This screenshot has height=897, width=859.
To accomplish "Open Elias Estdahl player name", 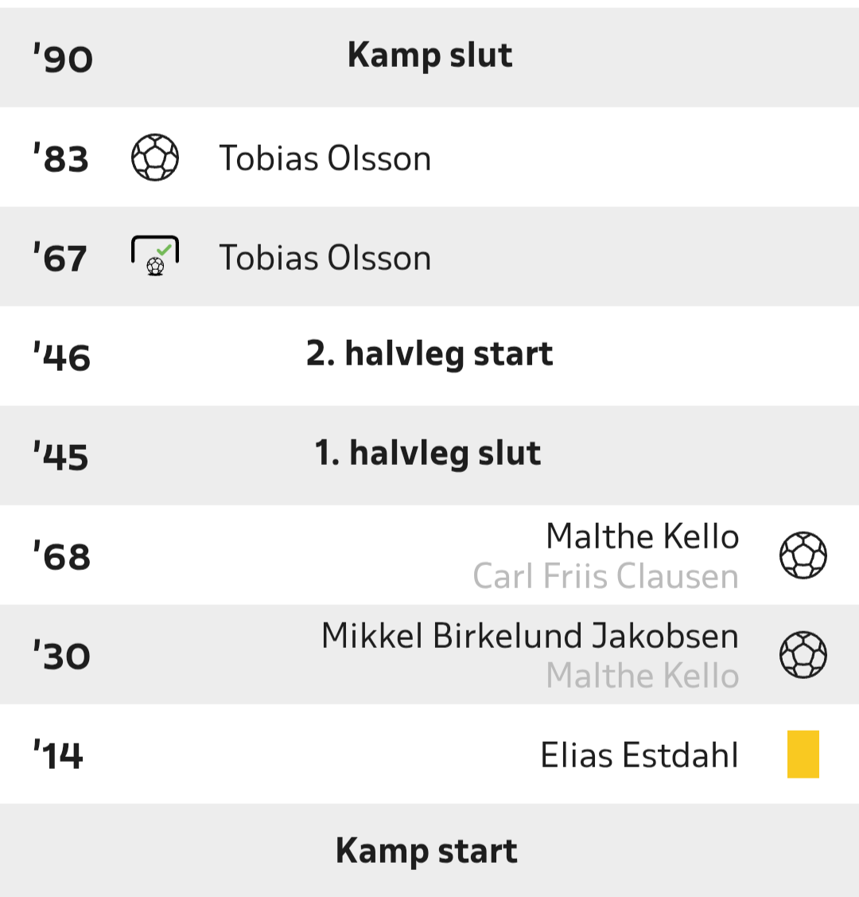I will (639, 755).
